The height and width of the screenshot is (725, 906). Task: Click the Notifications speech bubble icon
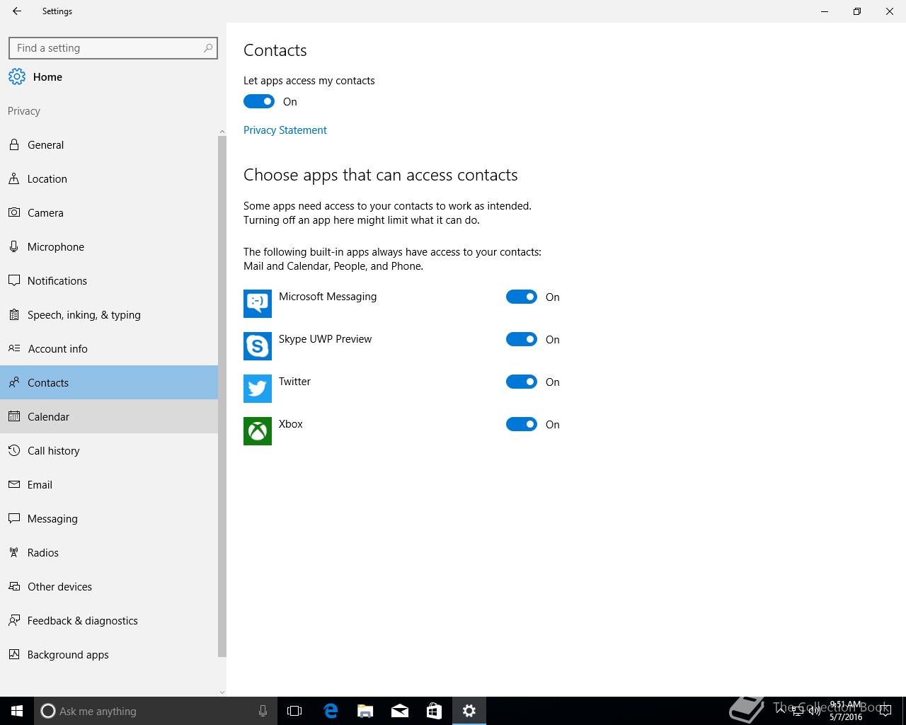(x=14, y=280)
